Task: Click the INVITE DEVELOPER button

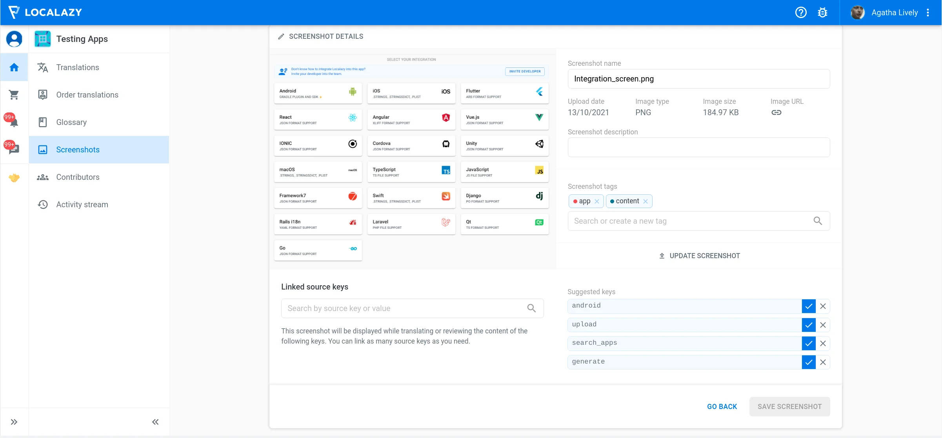Action: [x=525, y=71]
